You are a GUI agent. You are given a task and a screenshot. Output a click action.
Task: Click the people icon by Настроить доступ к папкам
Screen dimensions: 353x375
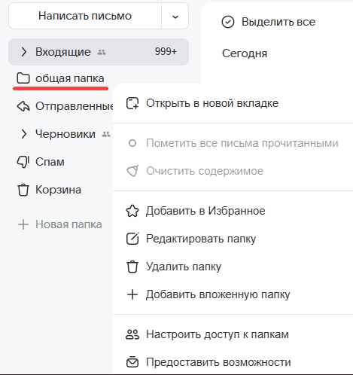[x=132, y=334]
